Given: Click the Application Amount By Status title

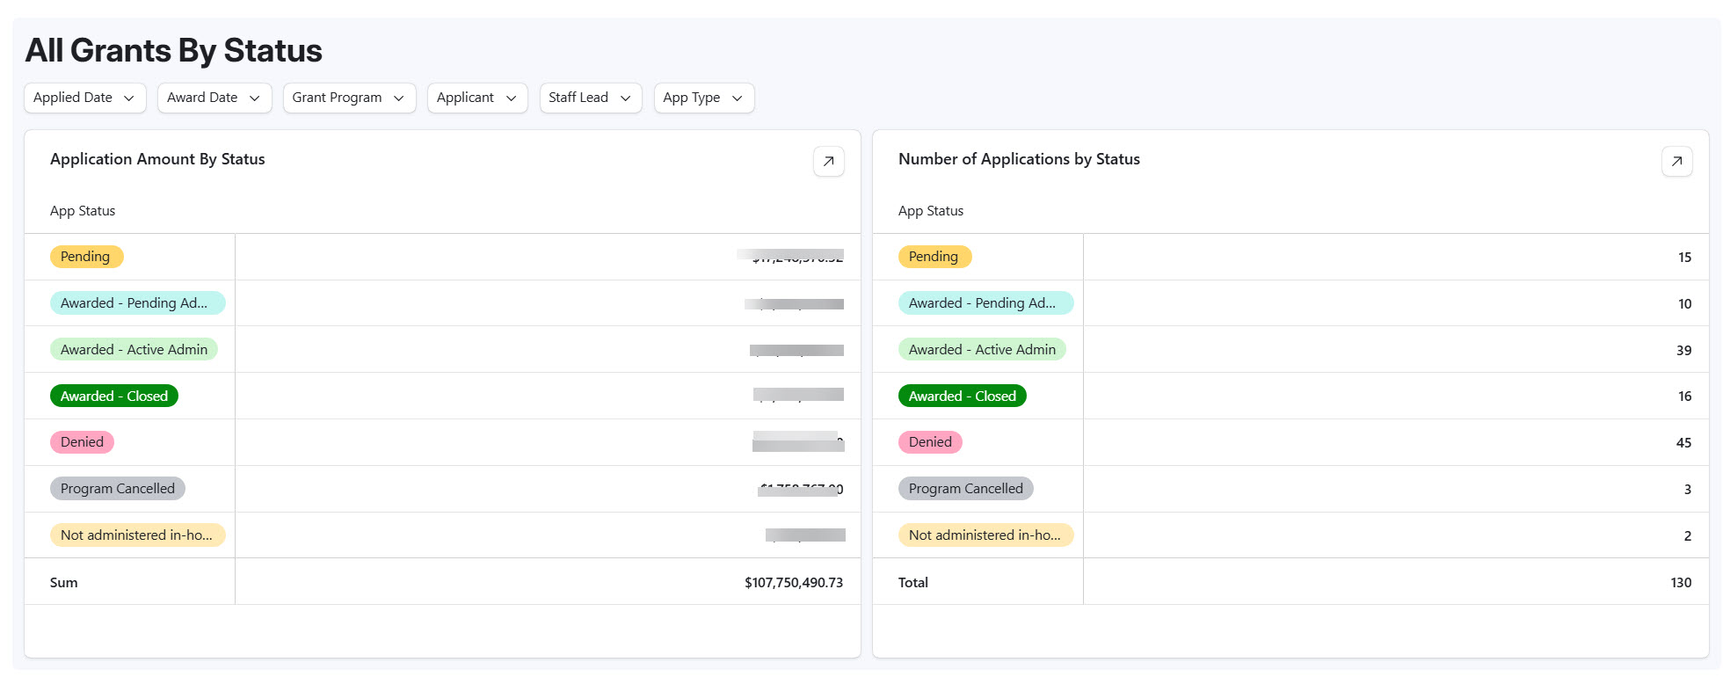Looking at the screenshot, I should click(x=157, y=159).
